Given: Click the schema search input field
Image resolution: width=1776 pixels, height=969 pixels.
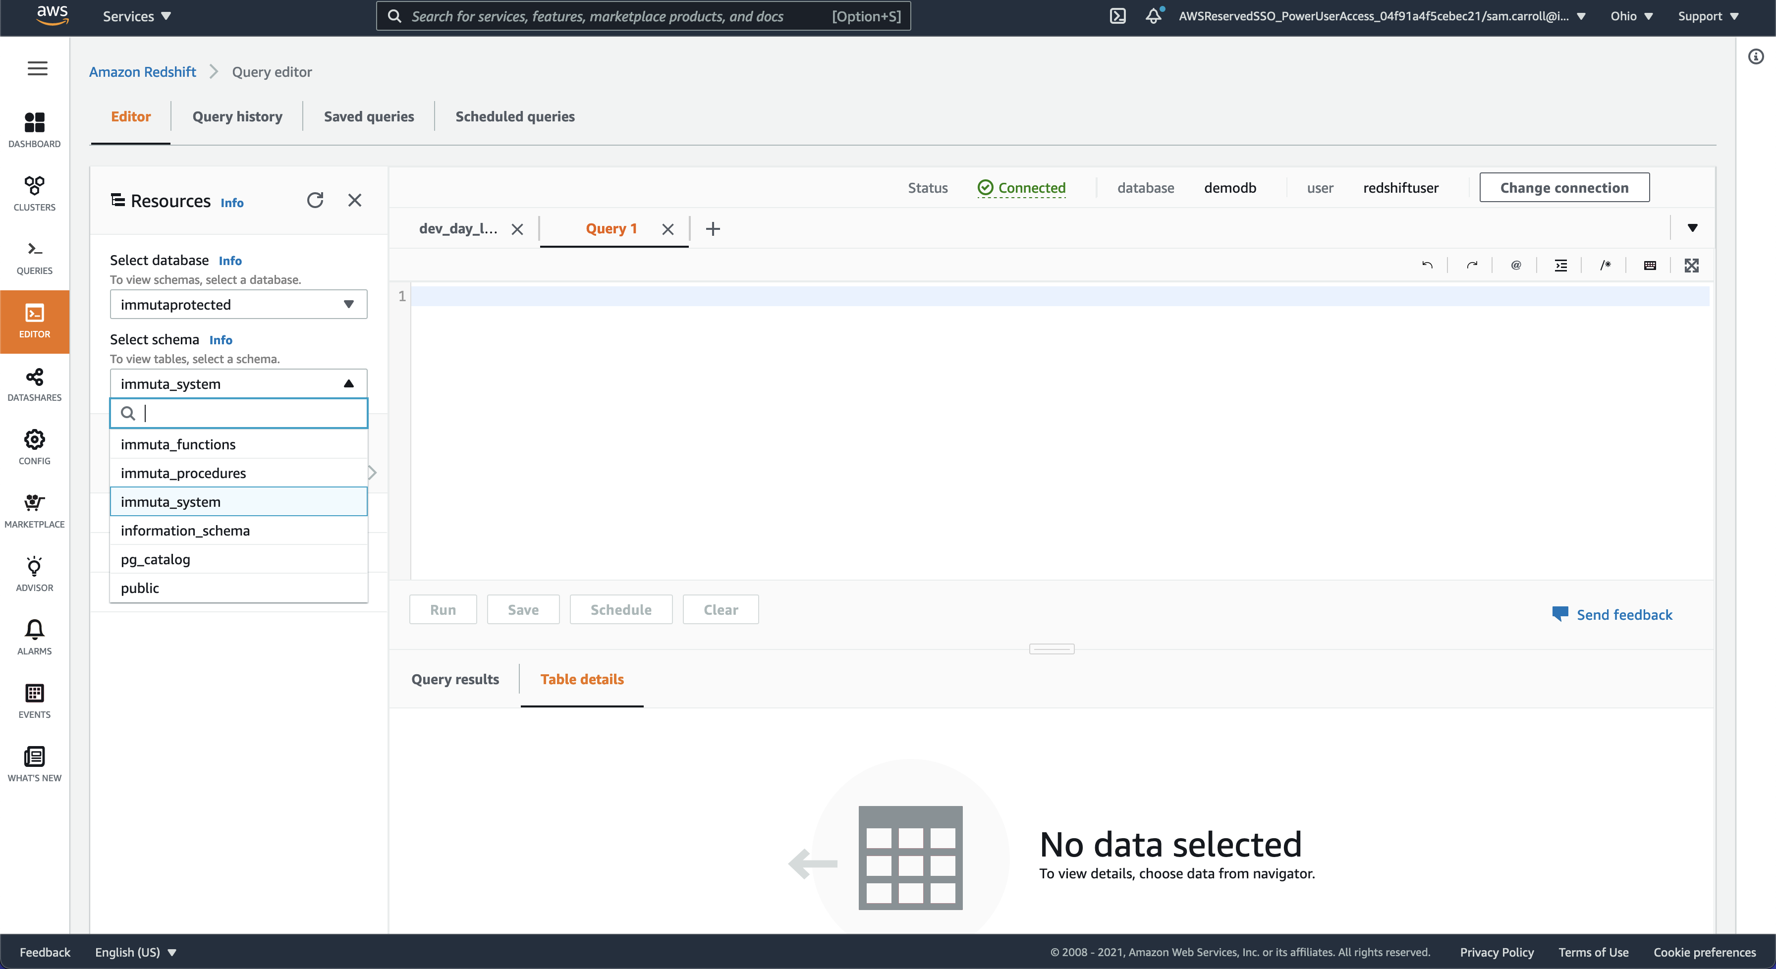Looking at the screenshot, I should click(238, 414).
